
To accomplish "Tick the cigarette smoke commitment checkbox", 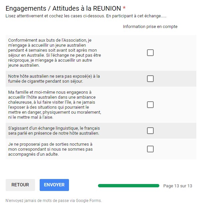I will [150, 79].
